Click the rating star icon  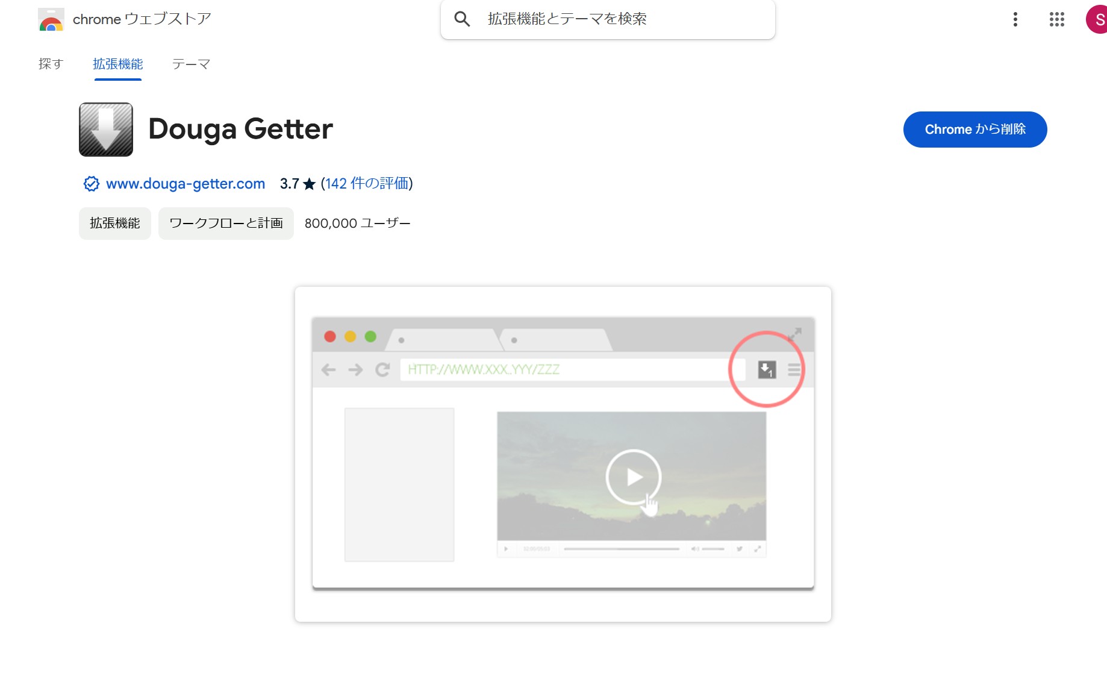coord(310,184)
